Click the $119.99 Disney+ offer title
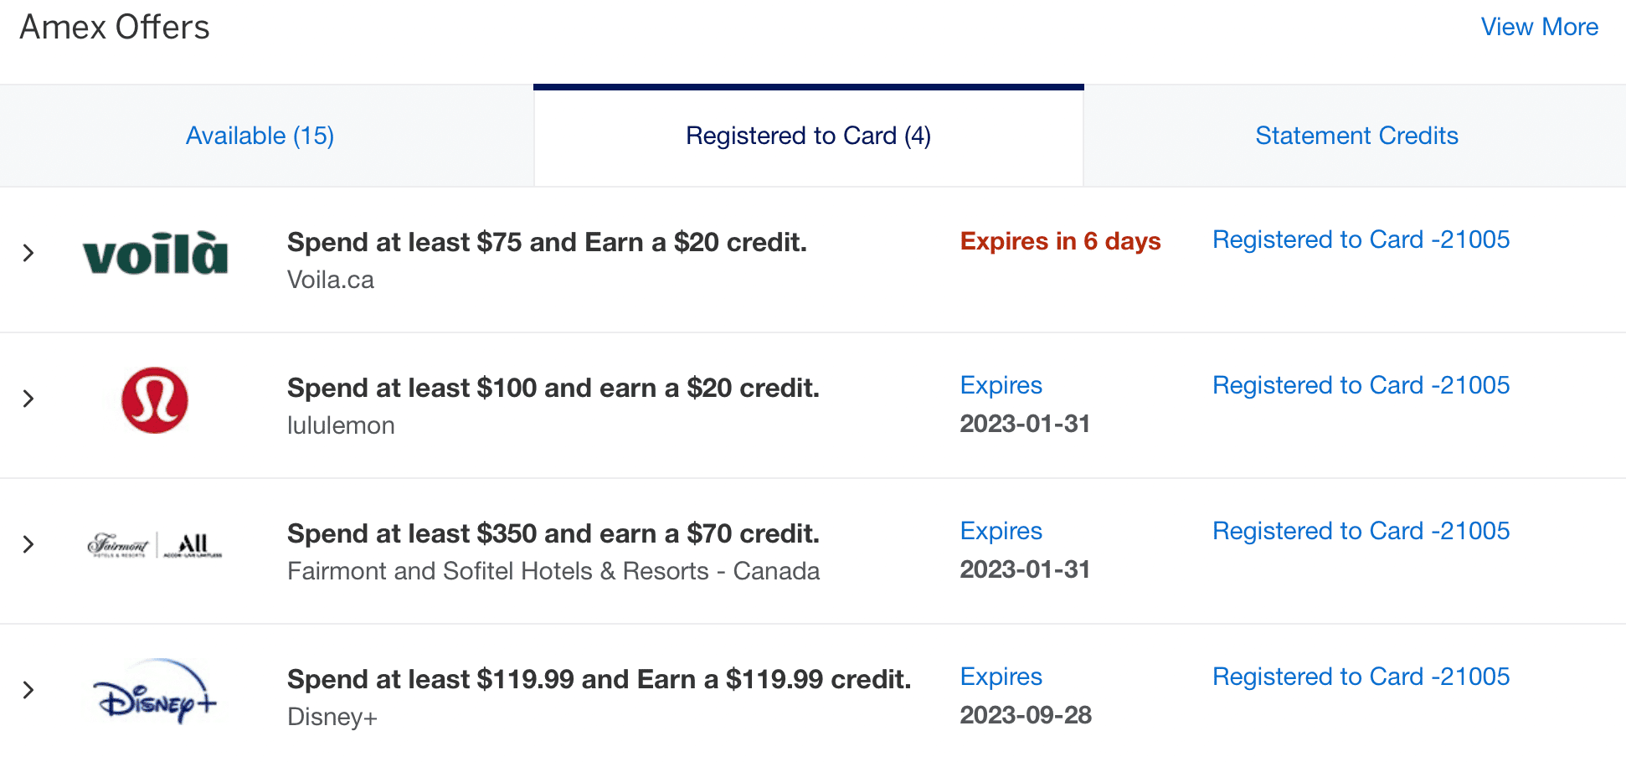Screen dimensions: 1626x767 (x=599, y=679)
